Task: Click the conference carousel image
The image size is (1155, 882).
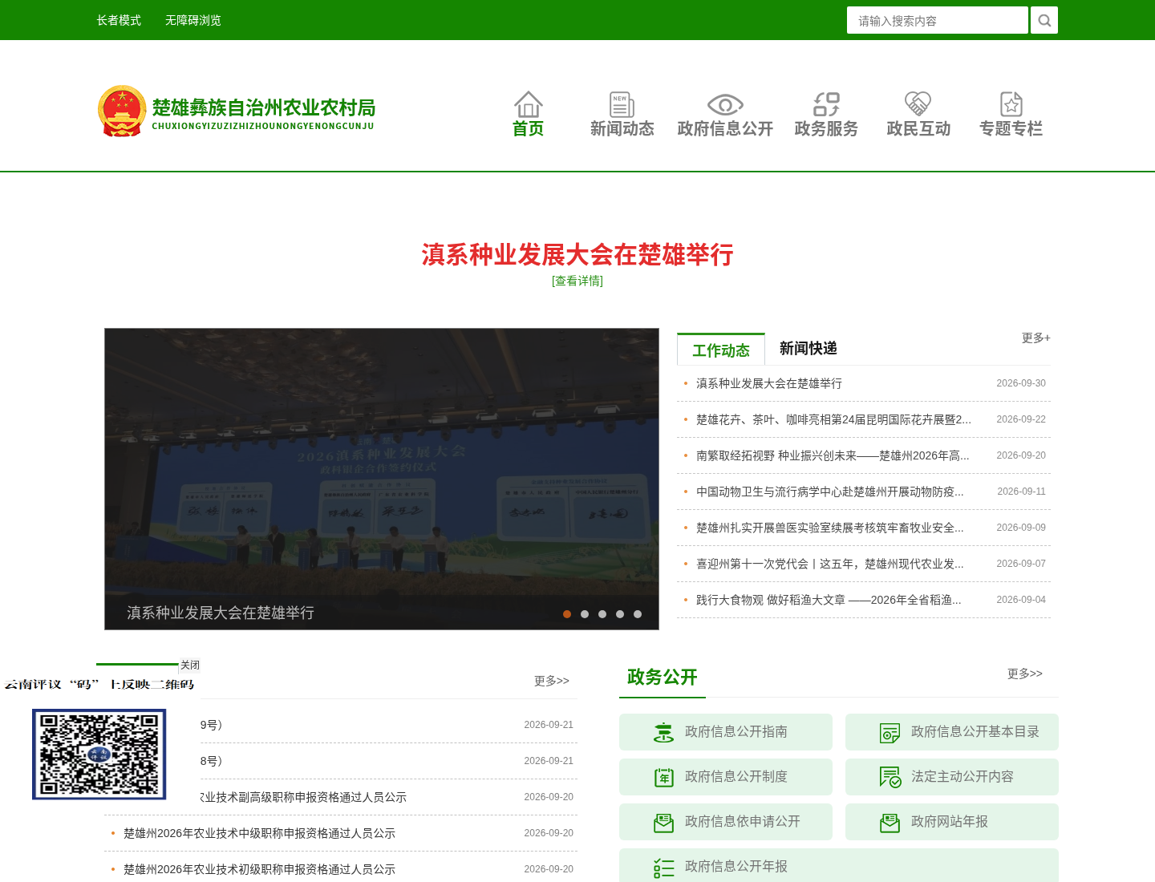Action: click(x=382, y=479)
